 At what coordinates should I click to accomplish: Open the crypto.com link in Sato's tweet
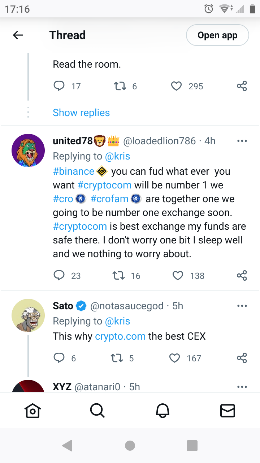pyautogui.click(x=120, y=336)
